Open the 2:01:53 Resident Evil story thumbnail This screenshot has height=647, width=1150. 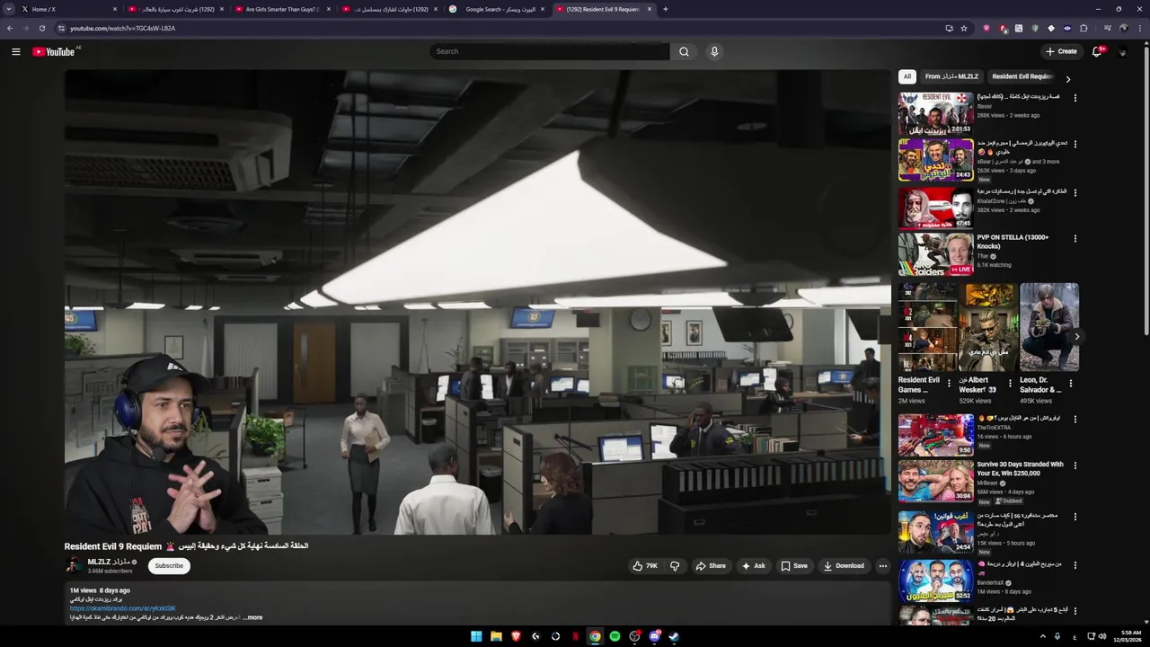click(935, 113)
